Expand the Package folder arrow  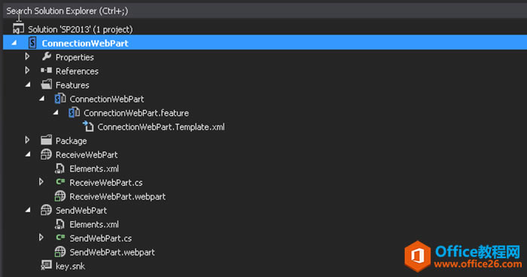(28, 140)
